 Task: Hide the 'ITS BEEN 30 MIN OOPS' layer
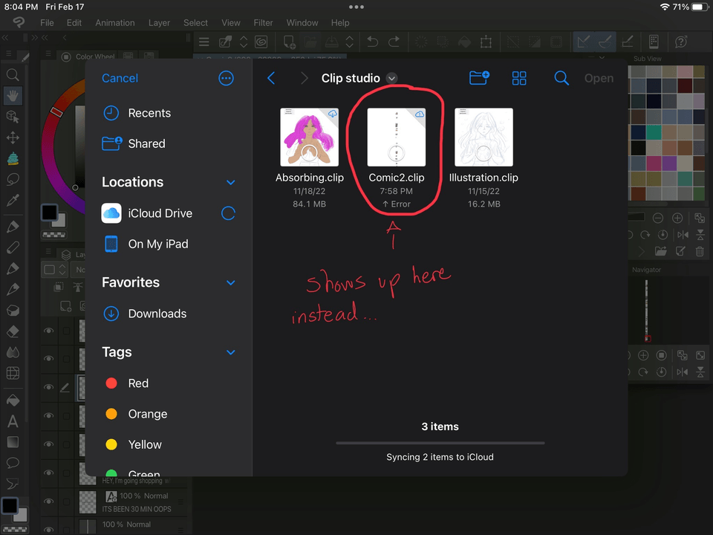(x=48, y=502)
